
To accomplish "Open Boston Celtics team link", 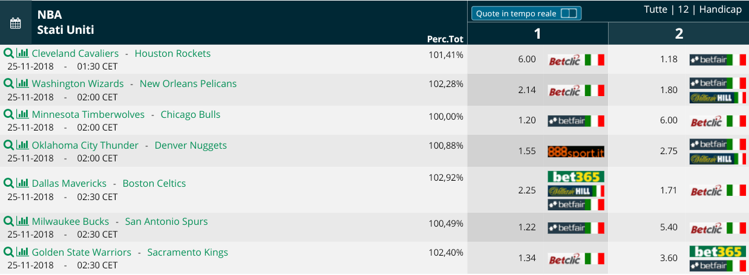I will click(154, 183).
